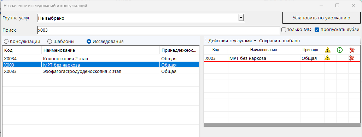Sort left list by Наименование column header
Image resolution: width=362 pixels, height=137 pixels.
[x=101, y=50]
